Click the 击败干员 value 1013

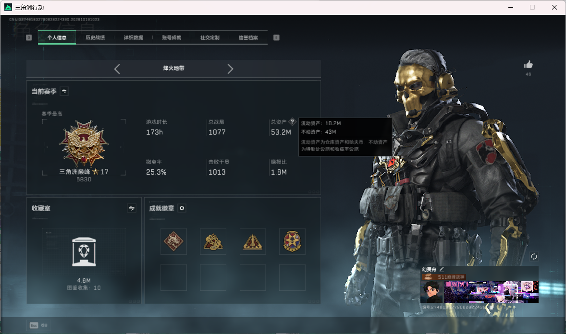(217, 172)
